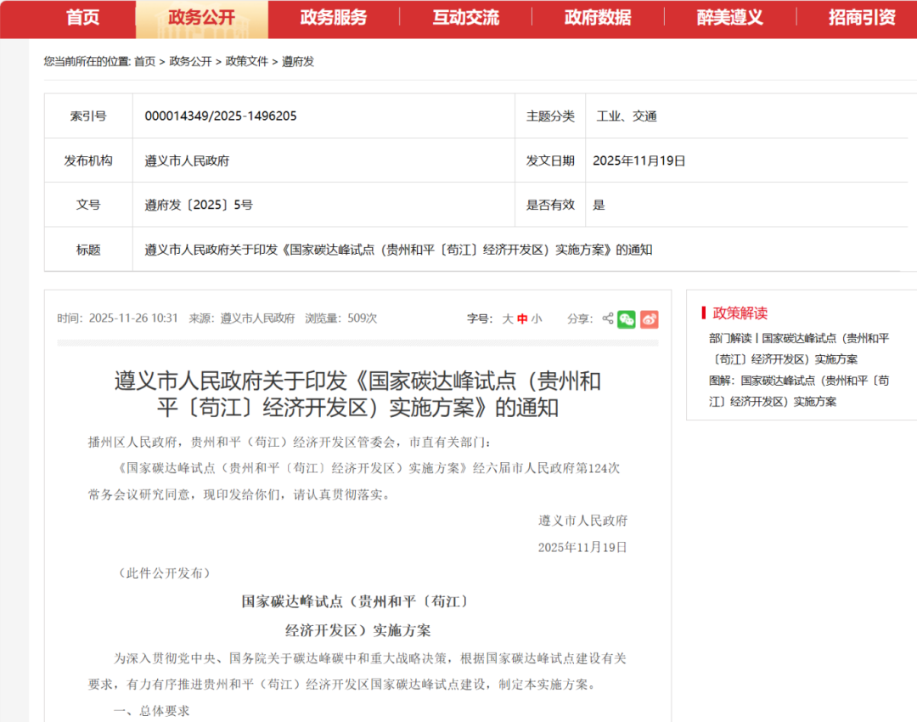Select 大 to enlarge the font
The width and height of the screenshot is (917, 722).
pyautogui.click(x=507, y=319)
